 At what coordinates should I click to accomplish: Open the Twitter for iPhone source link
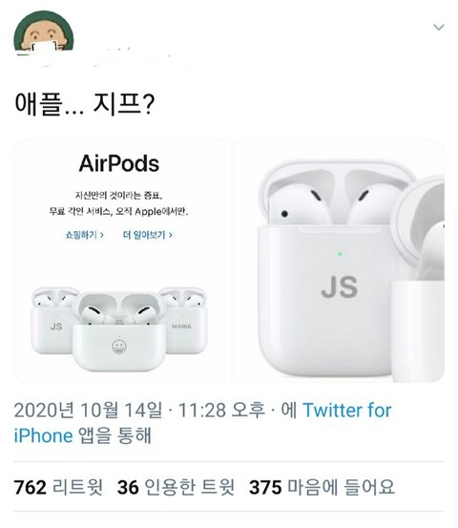point(202,423)
